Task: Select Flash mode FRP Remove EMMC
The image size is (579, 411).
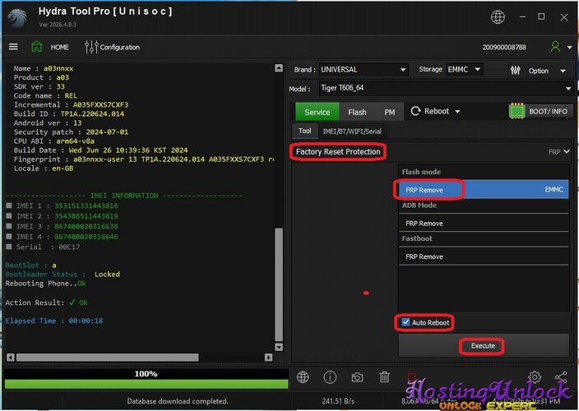Action: point(484,190)
